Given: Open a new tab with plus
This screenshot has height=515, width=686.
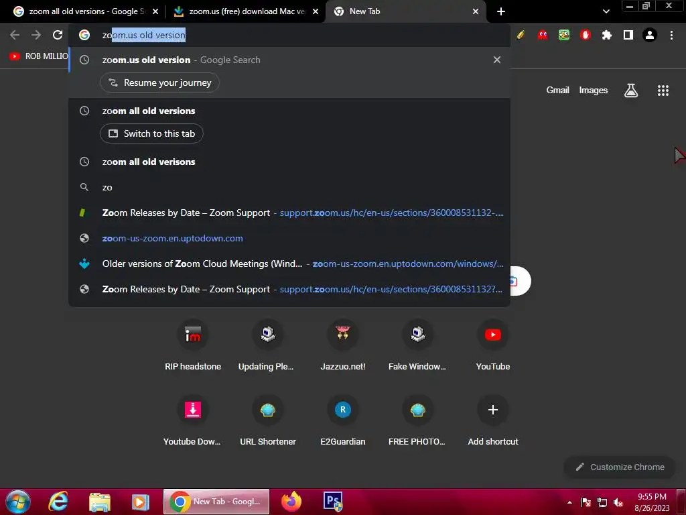Looking at the screenshot, I should pyautogui.click(x=501, y=11).
